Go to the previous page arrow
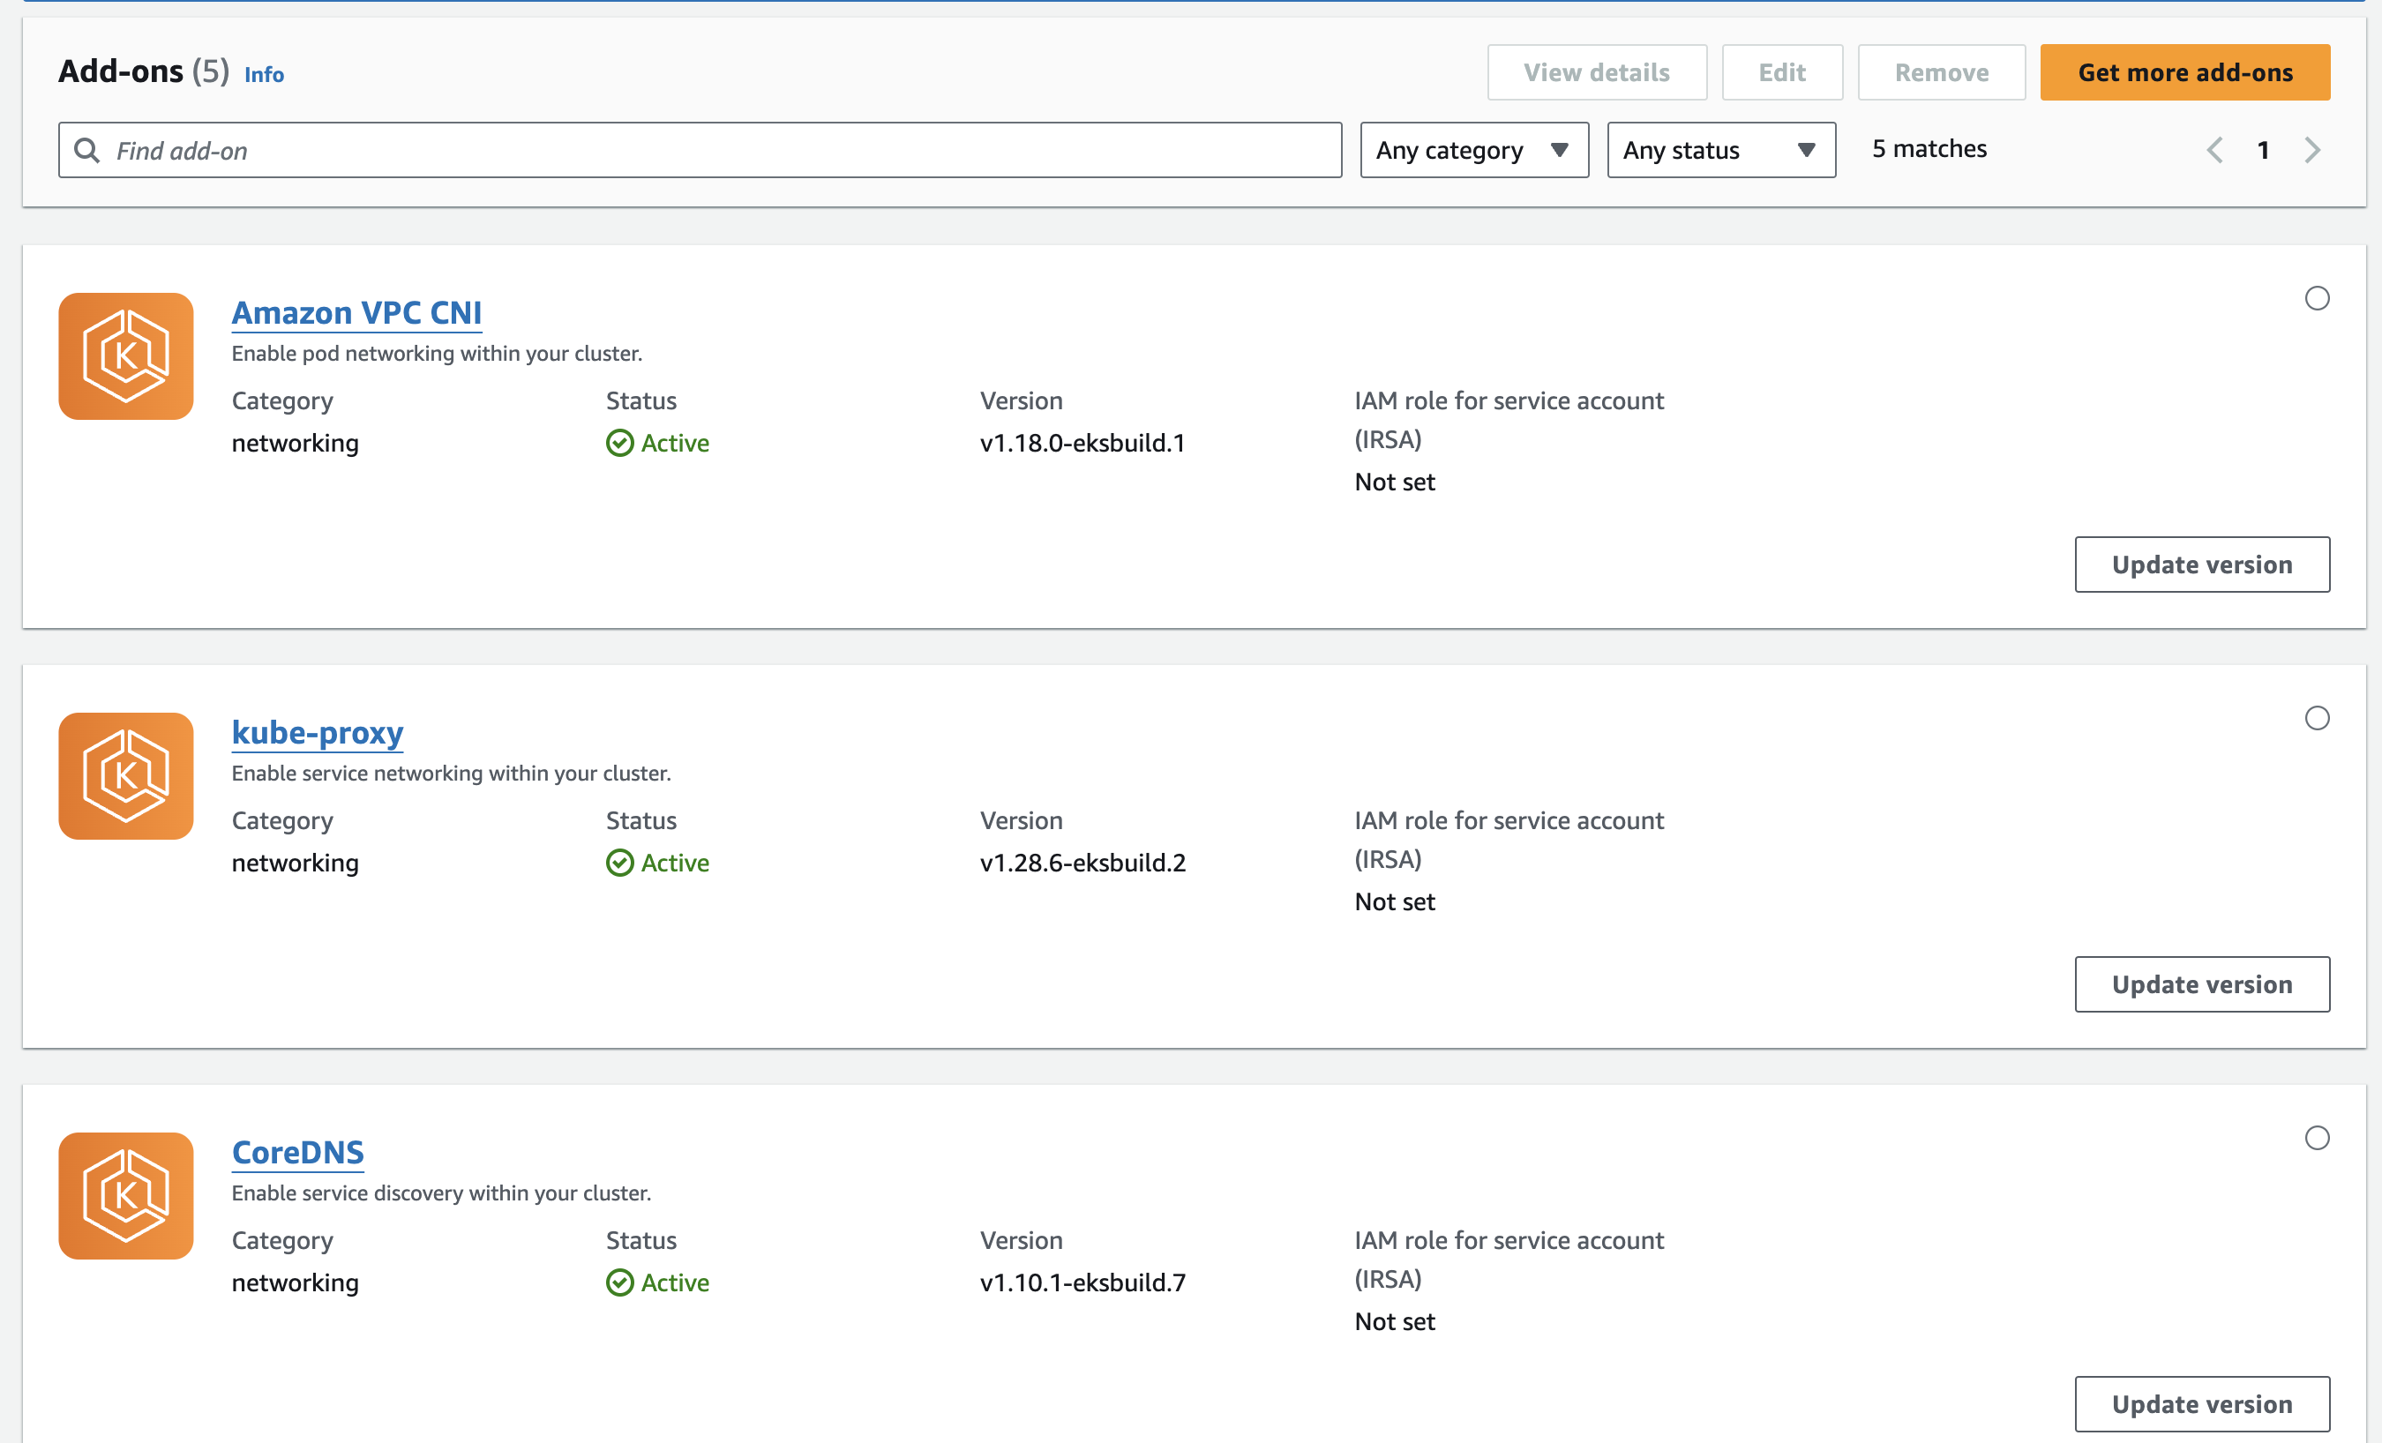The height and width of the screenshot is (1443, 2382). [2214, 150]
